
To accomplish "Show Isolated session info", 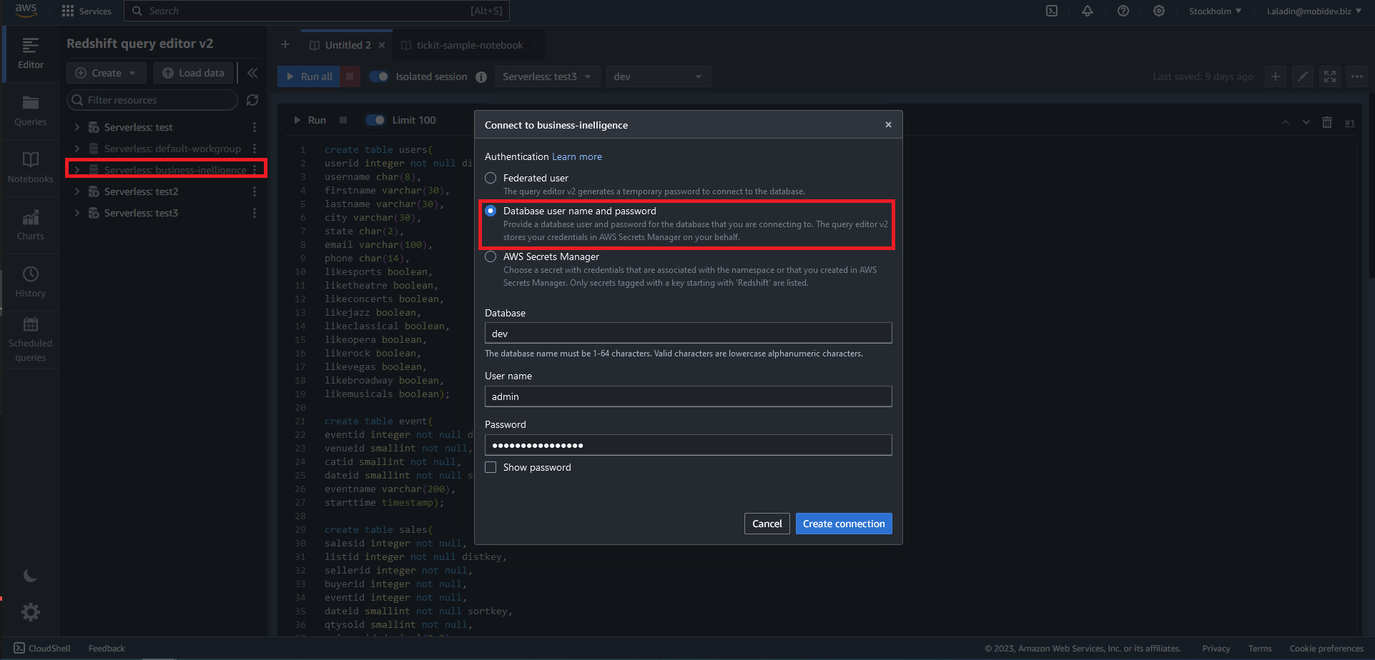I will (481, 77).
